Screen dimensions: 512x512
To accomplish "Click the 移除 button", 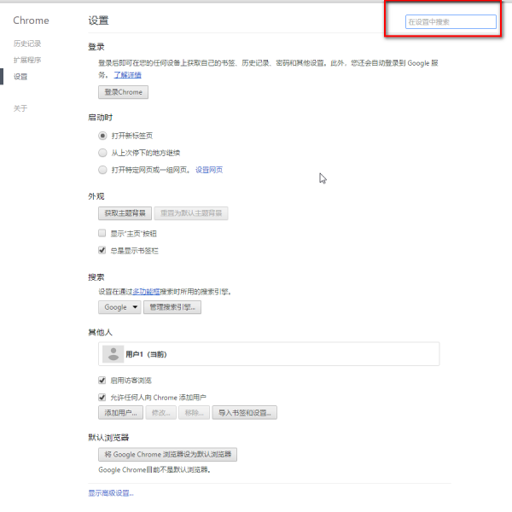I will click(194, 413).
